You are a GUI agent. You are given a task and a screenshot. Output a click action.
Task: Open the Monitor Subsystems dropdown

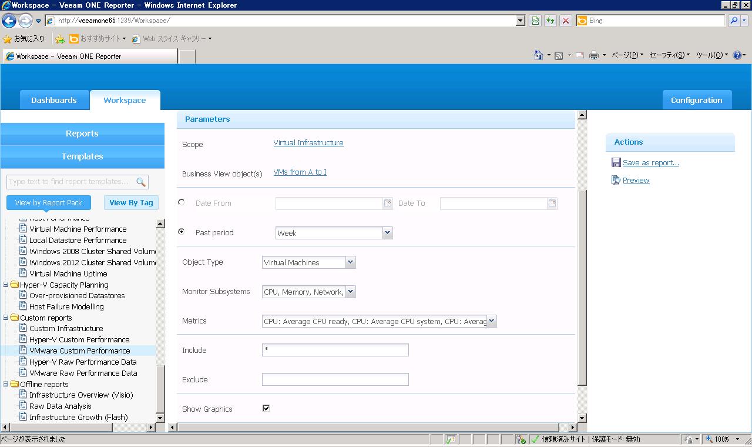click(351, 292)
